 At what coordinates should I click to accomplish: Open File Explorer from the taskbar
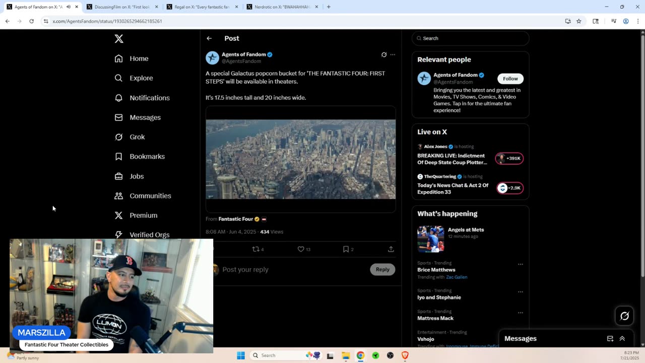point(346,355)
